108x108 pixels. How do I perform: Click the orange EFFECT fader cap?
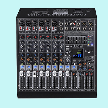coord(74,73)
